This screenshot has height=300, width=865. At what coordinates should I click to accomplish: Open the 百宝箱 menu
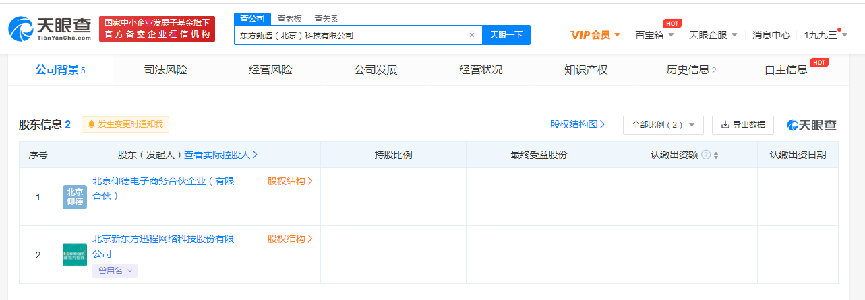(655, 35)
